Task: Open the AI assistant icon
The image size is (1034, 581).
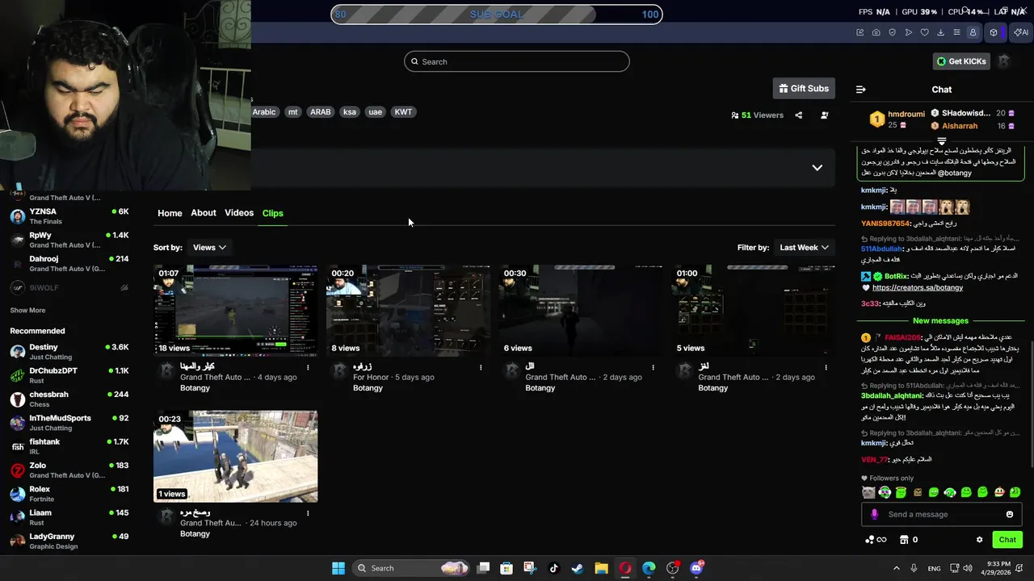Action: click(1021, 32)
